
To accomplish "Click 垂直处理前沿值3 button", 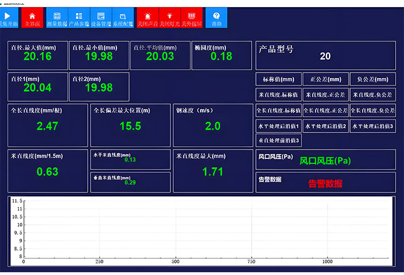I will (279, 140).
